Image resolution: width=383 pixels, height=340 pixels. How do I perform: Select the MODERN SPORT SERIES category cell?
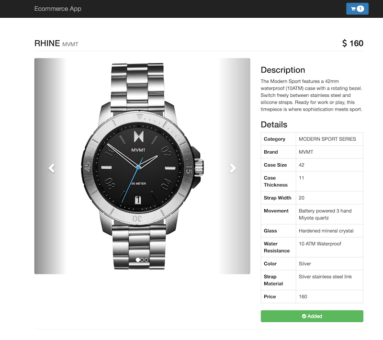(329, 139)
